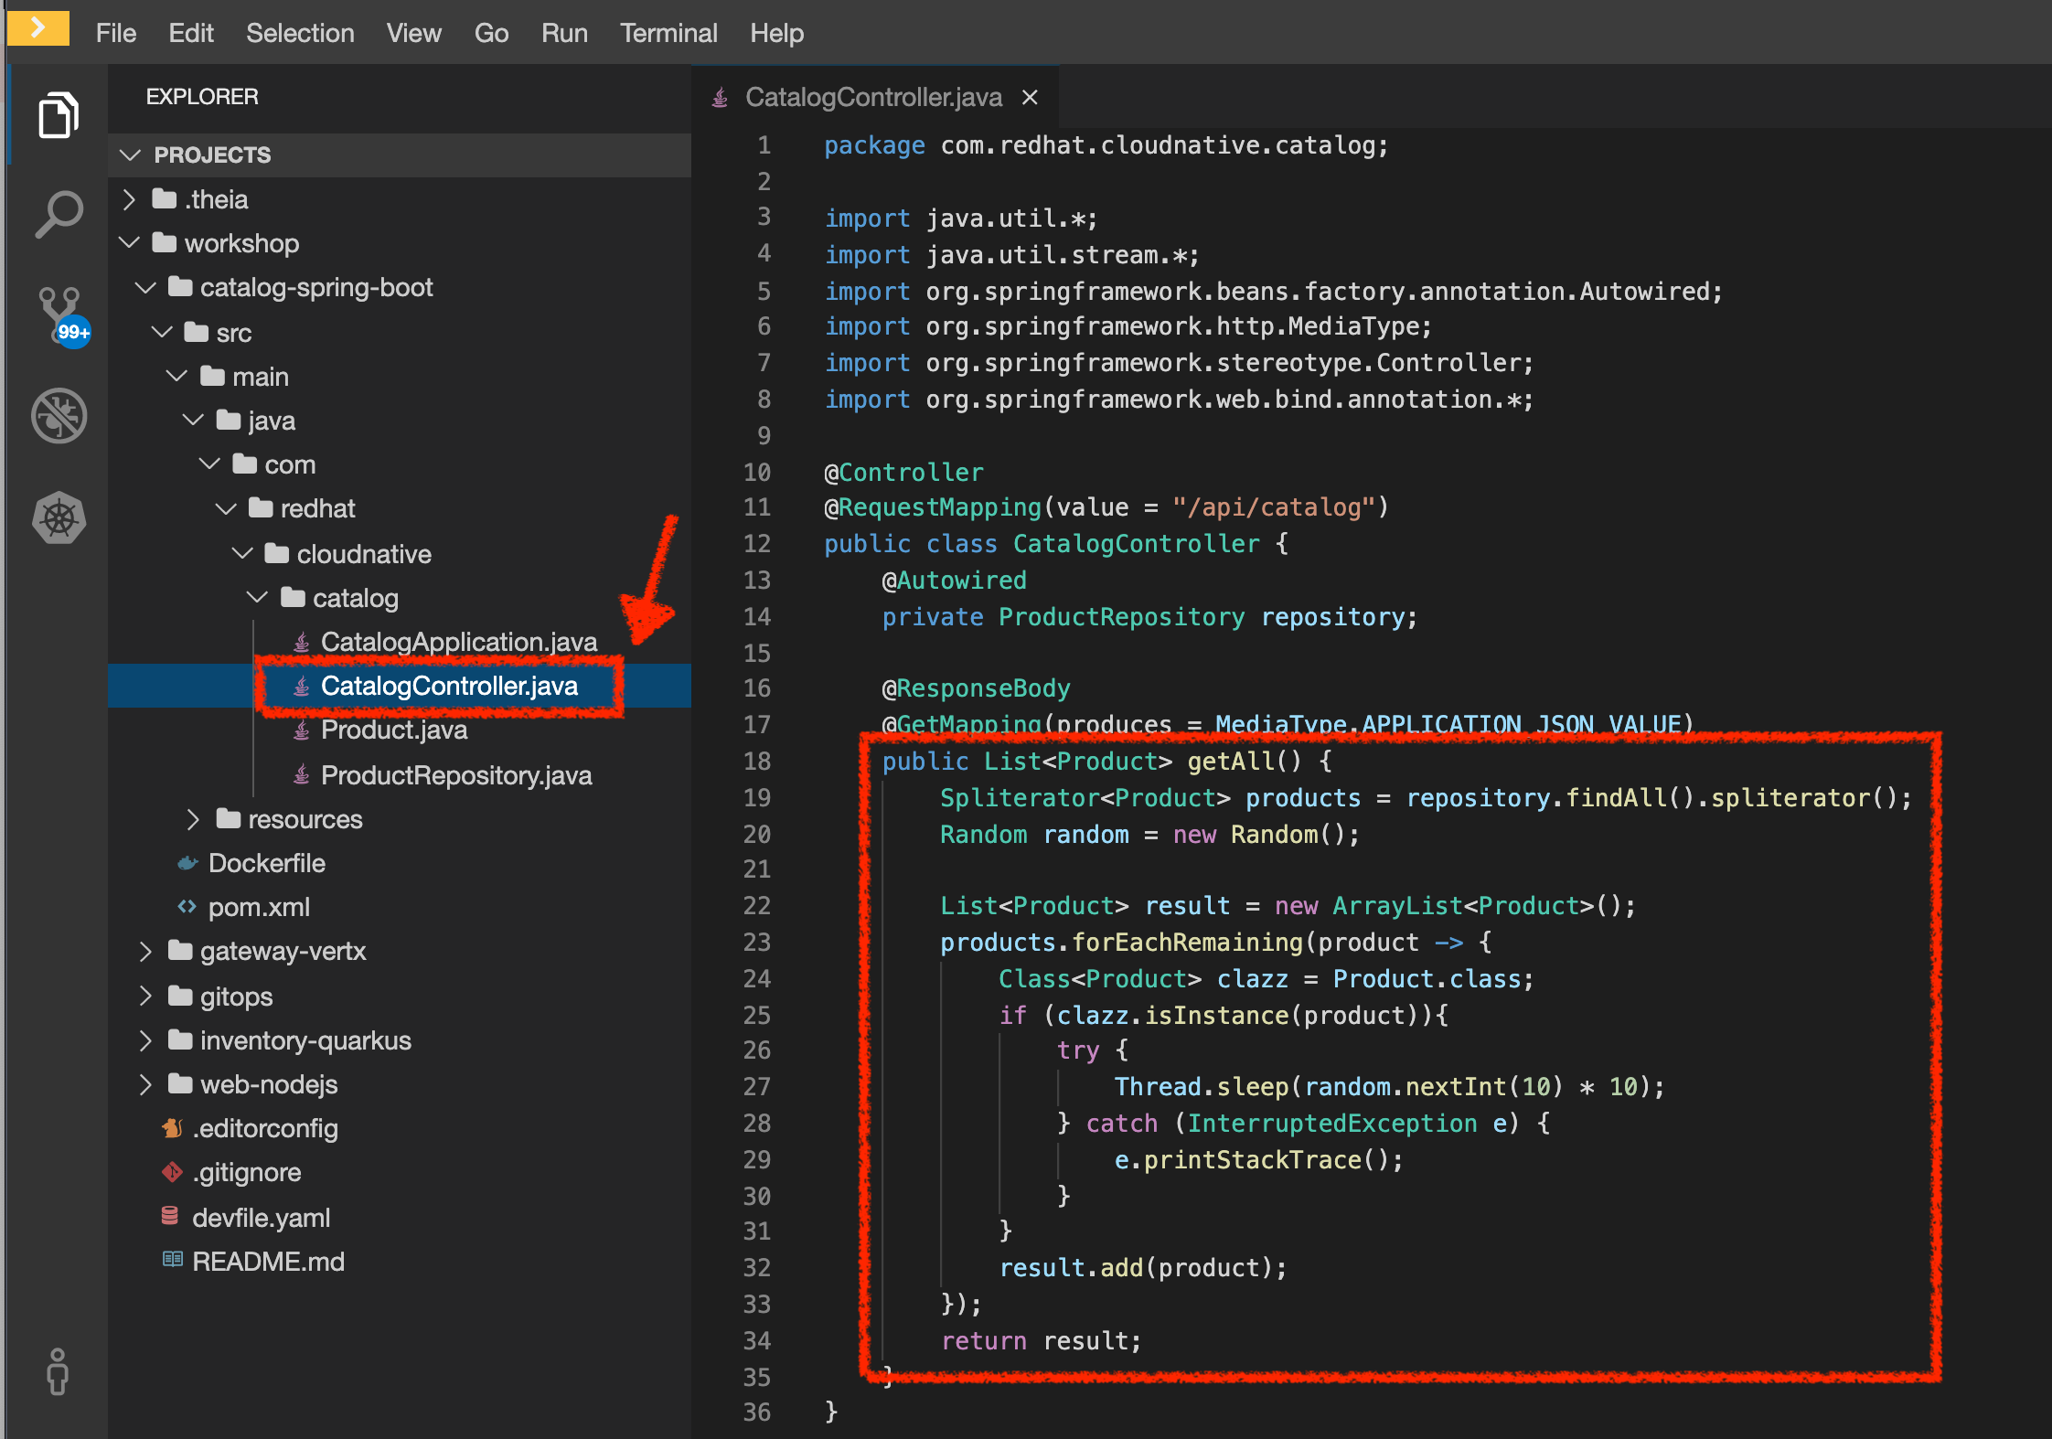Click the orange sidebar arrow at top left
Viewport: 2052px width, 1439px height.
click(x=37, y=27)
